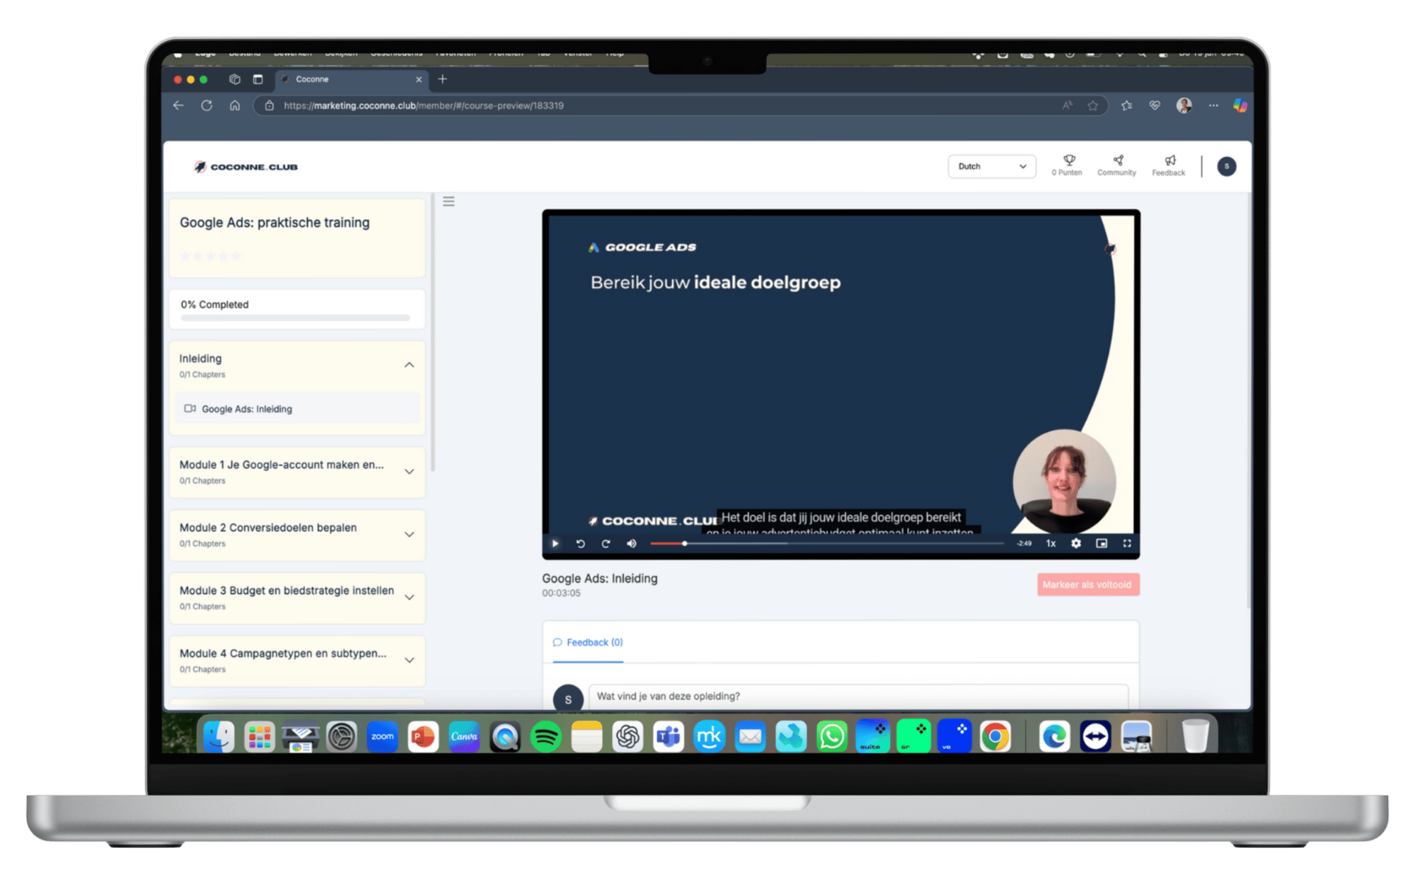Click the read aloud icon in address bar
Image resolution: width=1415 pixels, height=884 pixels.
pos(1067,105)
